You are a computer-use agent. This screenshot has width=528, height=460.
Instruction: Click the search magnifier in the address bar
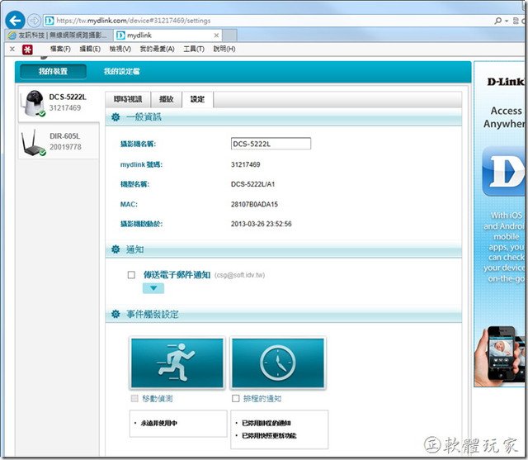coord(497,21)
